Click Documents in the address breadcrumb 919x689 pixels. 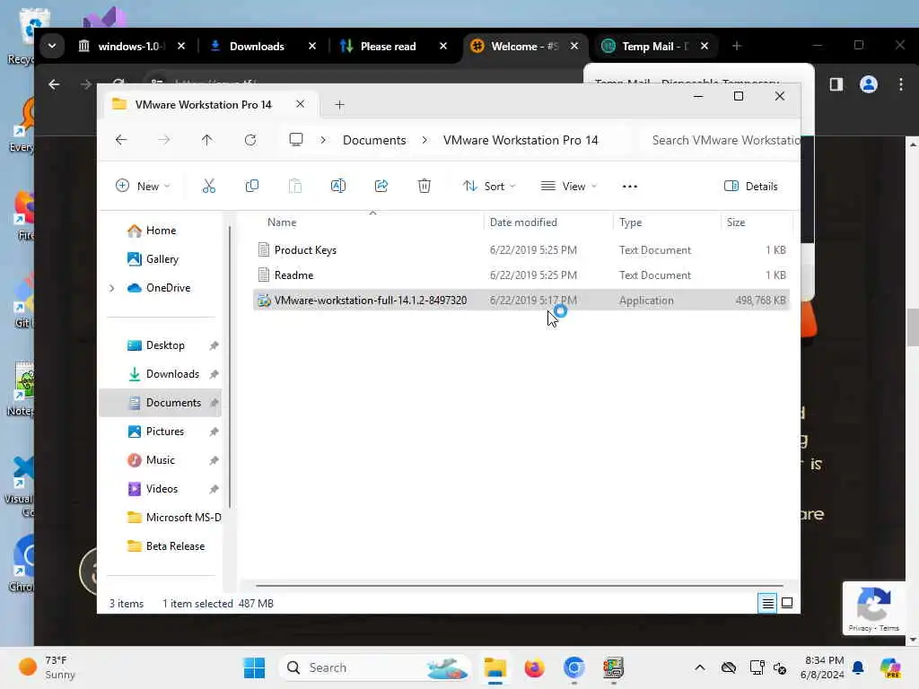point(374,140)
